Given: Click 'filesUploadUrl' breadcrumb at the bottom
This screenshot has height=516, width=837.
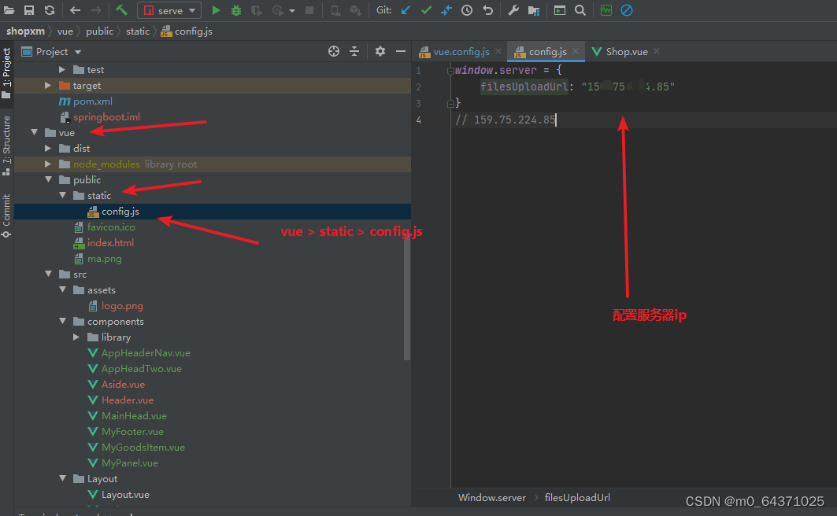Looking at the screenshot, I should click(577, 497).
